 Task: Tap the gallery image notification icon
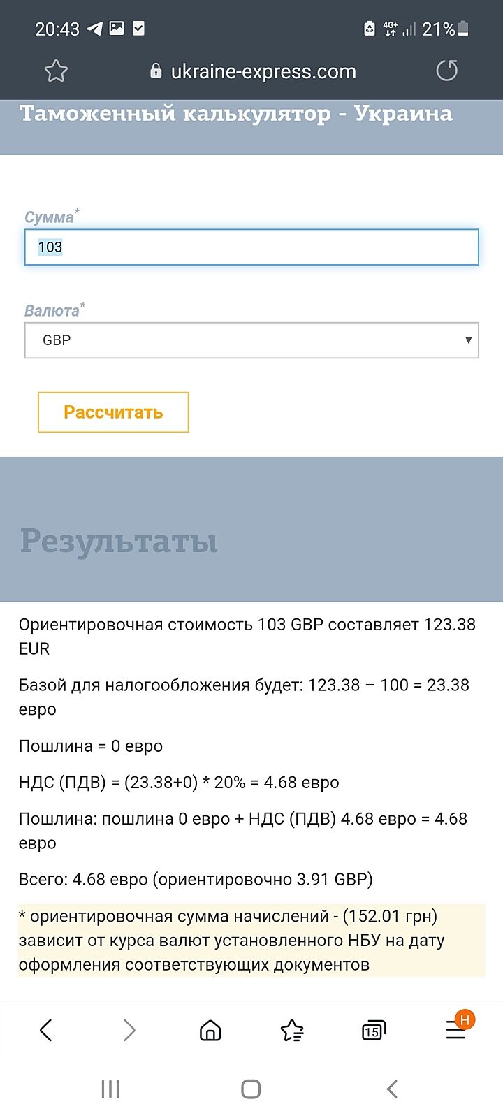117,29
